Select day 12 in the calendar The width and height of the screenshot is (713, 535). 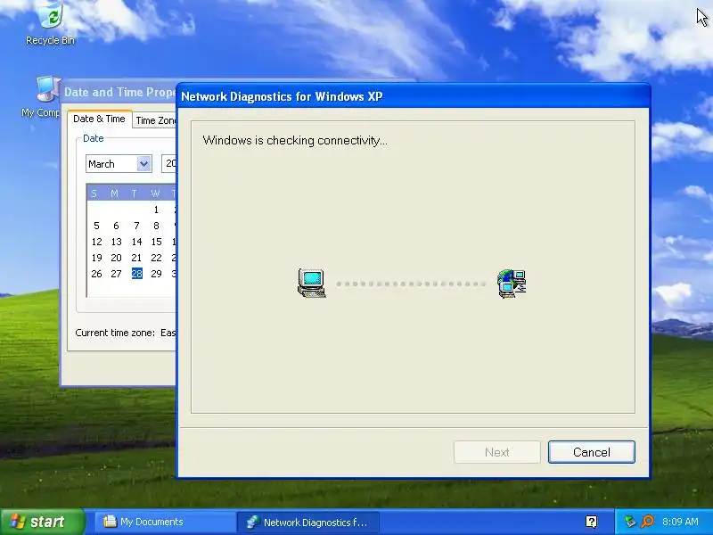click(x=96, y=242)
